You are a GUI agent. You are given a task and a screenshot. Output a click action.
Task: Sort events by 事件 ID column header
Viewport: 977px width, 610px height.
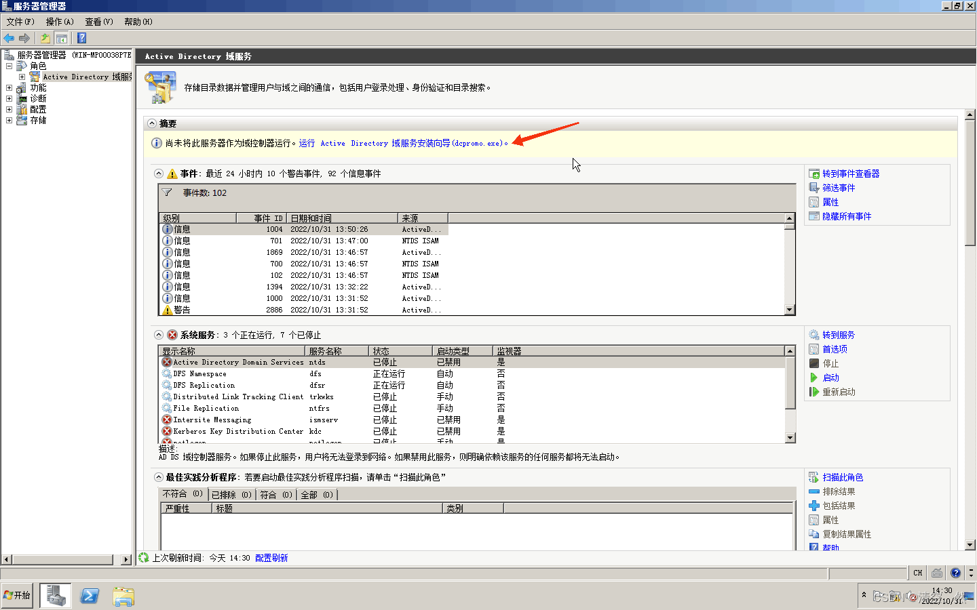[x=261, y=218]
